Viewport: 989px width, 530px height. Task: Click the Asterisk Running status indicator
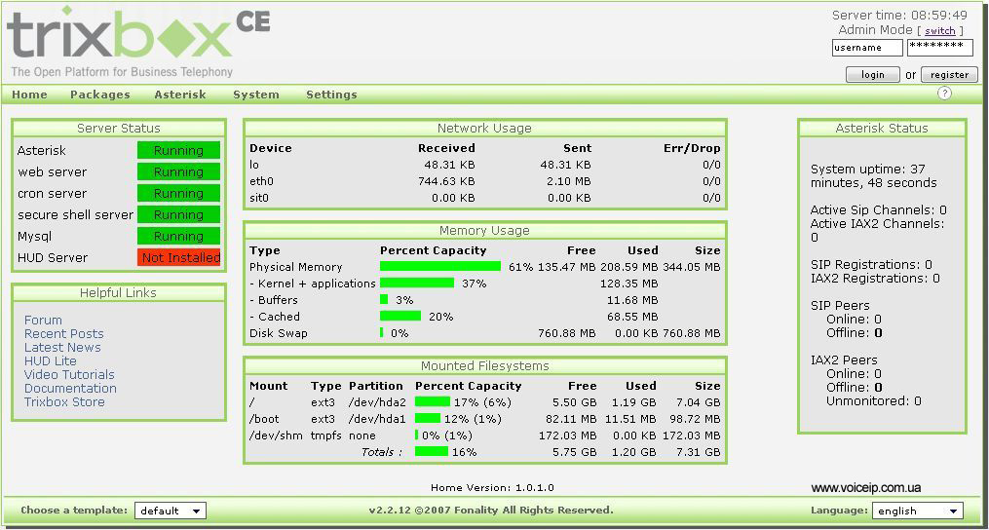(178, 150)
